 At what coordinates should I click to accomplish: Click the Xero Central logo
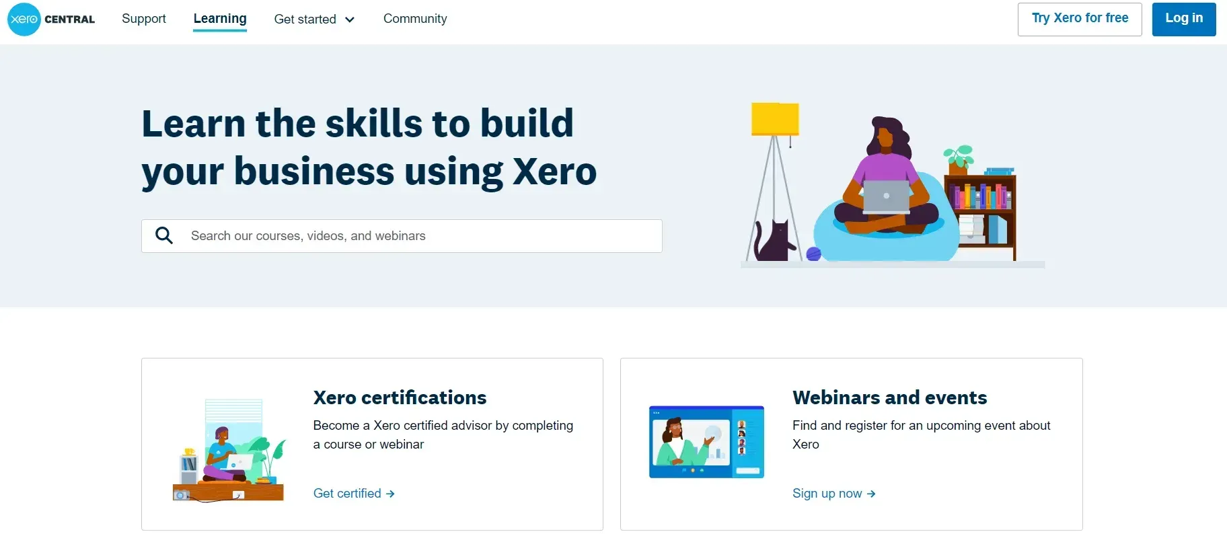coord(51,19)
